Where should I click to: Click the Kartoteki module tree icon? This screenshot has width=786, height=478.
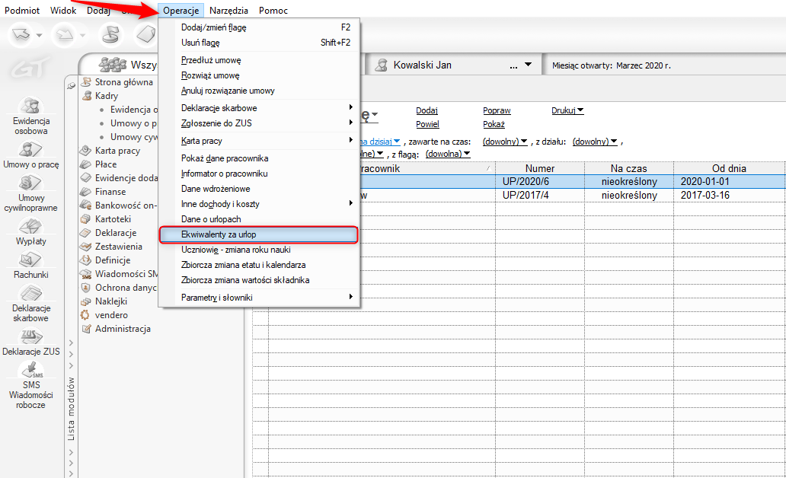86,219
